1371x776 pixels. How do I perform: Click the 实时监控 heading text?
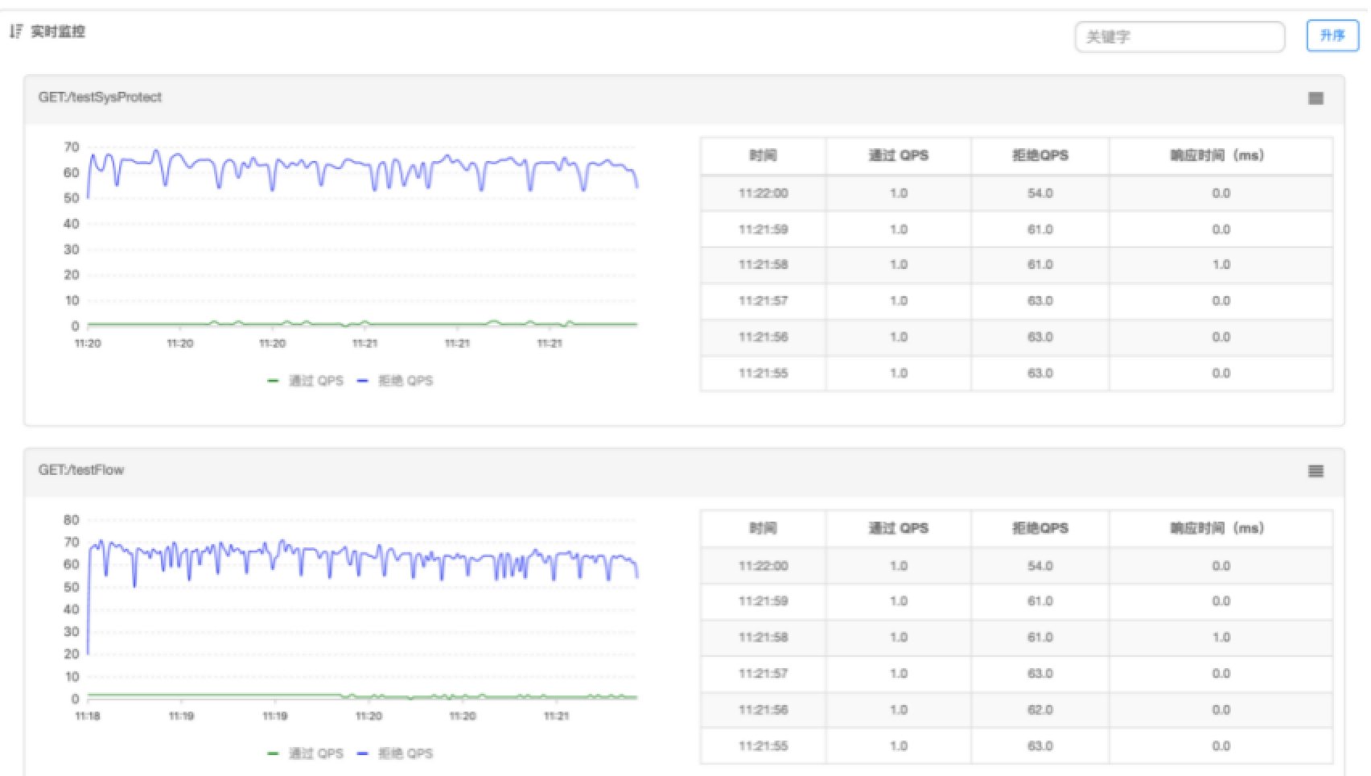58,31
